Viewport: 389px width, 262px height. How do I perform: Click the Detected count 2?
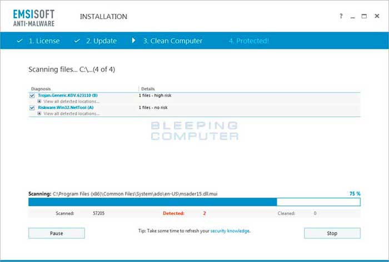tap(205, 213)
